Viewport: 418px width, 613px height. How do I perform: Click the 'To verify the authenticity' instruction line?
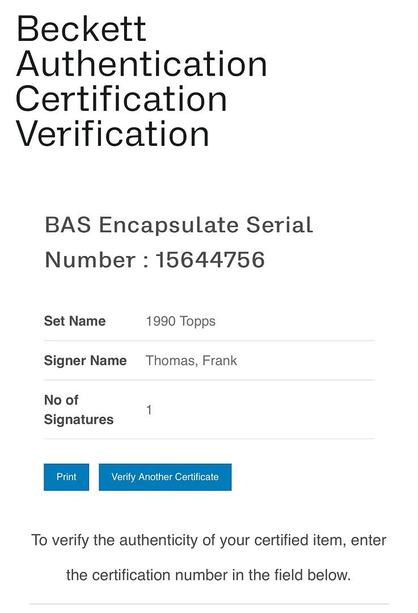pos(209,540)
